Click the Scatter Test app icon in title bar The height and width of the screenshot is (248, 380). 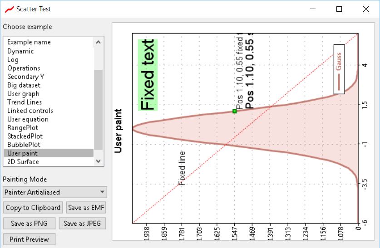7,9
